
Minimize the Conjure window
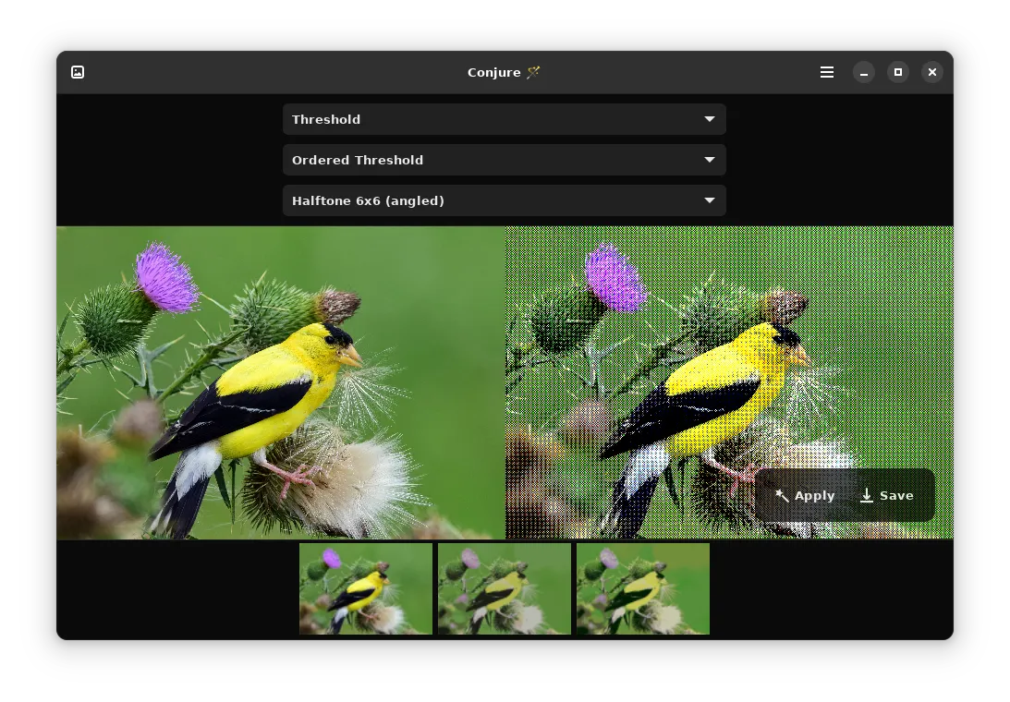(x=864, y=72)
